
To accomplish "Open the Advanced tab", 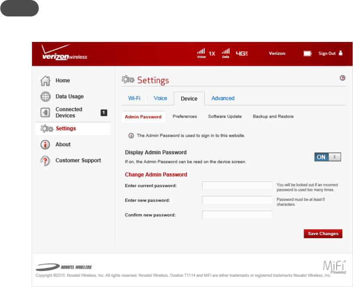I will tap(223, 98).
